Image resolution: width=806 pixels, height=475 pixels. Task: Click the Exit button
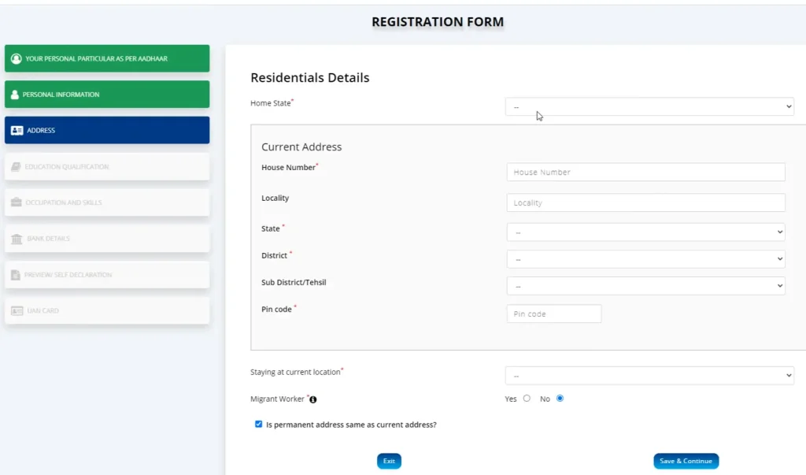(x=389, y=461)
